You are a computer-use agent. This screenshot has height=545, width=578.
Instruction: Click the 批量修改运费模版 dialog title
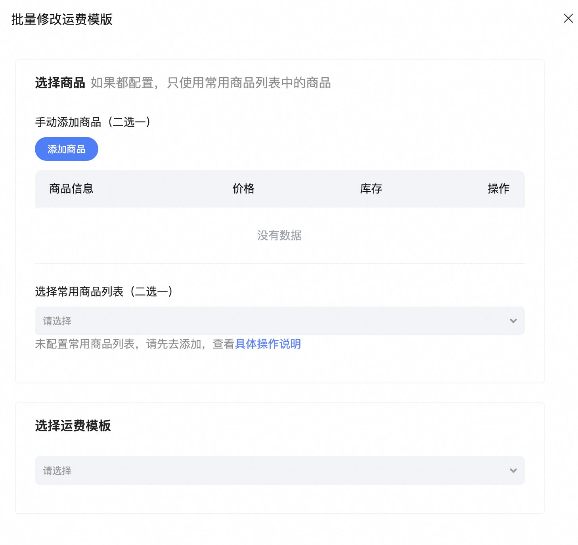coord(62,19)
